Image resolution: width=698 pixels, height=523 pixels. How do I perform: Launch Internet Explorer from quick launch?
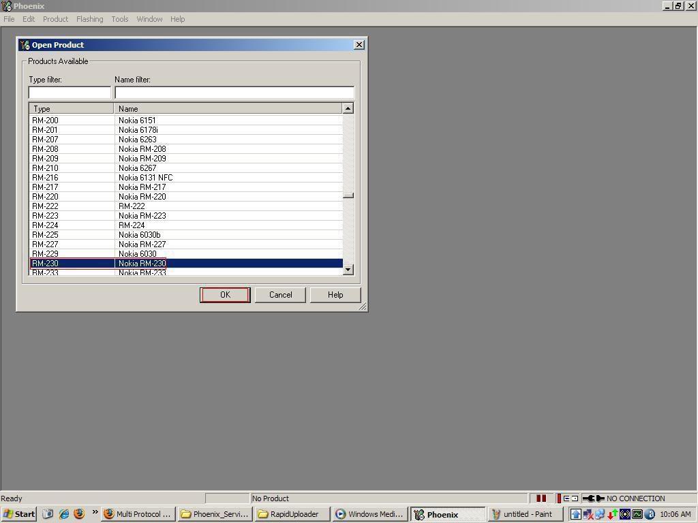63,514
